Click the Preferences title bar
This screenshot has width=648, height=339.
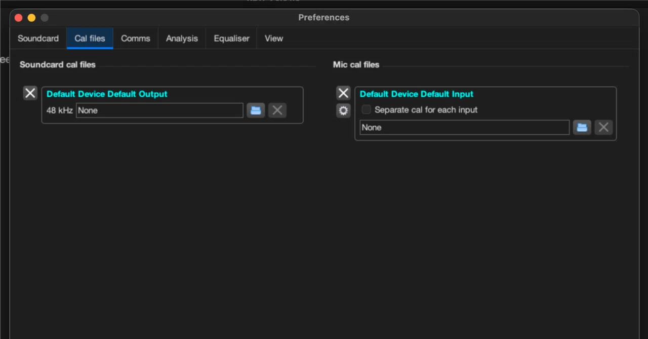[324, 18]
